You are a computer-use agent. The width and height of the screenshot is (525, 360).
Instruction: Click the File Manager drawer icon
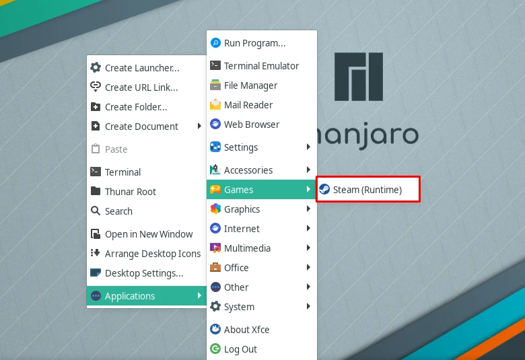215,85
